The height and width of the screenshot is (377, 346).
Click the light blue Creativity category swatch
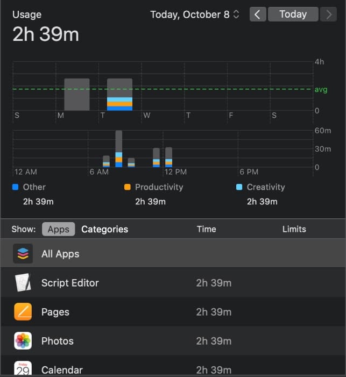click(239, 187)
